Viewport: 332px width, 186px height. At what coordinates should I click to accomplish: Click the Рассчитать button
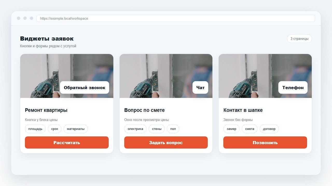pos(67,143)
